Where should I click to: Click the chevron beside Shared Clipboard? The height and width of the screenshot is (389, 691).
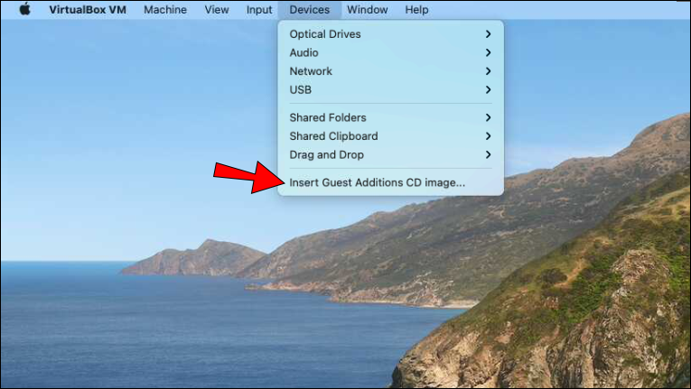pos(488,136)
